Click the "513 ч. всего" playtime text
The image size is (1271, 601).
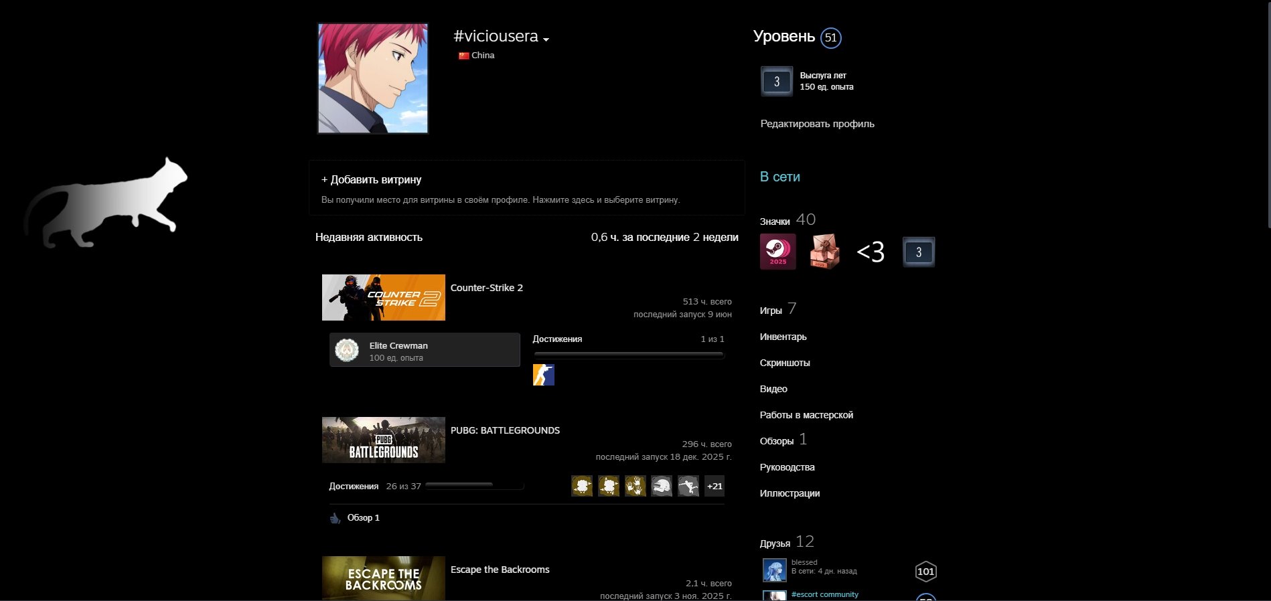point(707,302)
